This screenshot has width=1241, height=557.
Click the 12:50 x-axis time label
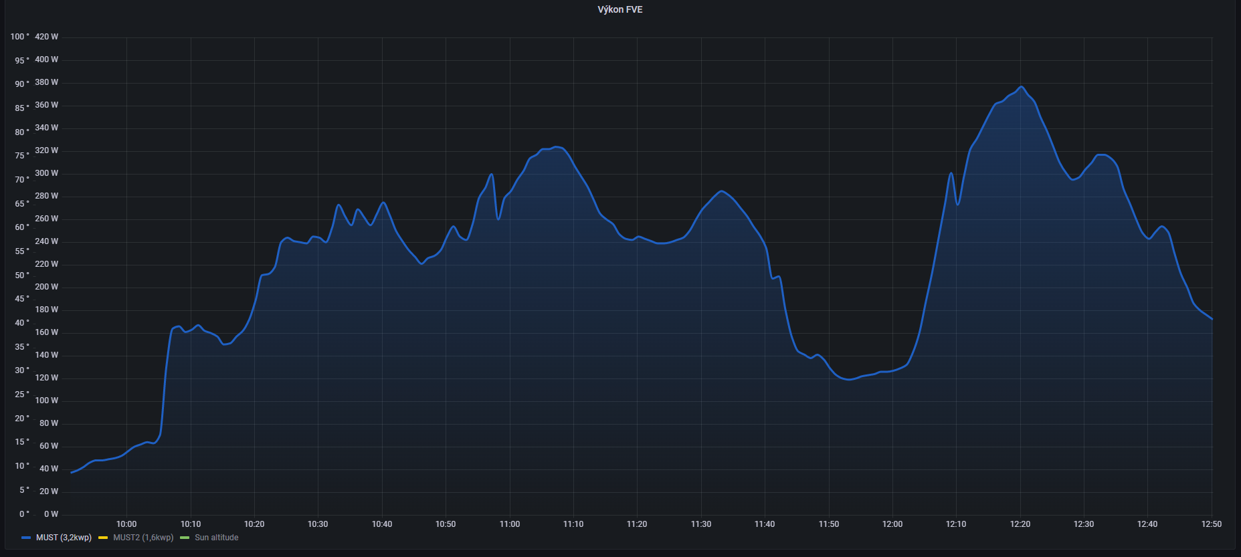pyautogui.click(x=1211, y=524)
